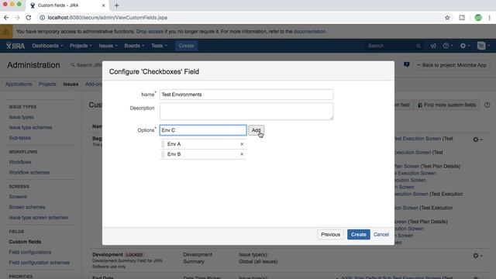Click the Description text area

coord(246,112)
